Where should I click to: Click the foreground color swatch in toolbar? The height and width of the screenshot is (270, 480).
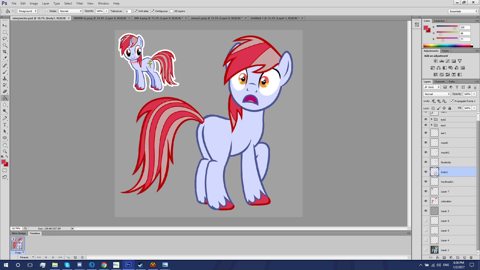(x=3, y=162)
